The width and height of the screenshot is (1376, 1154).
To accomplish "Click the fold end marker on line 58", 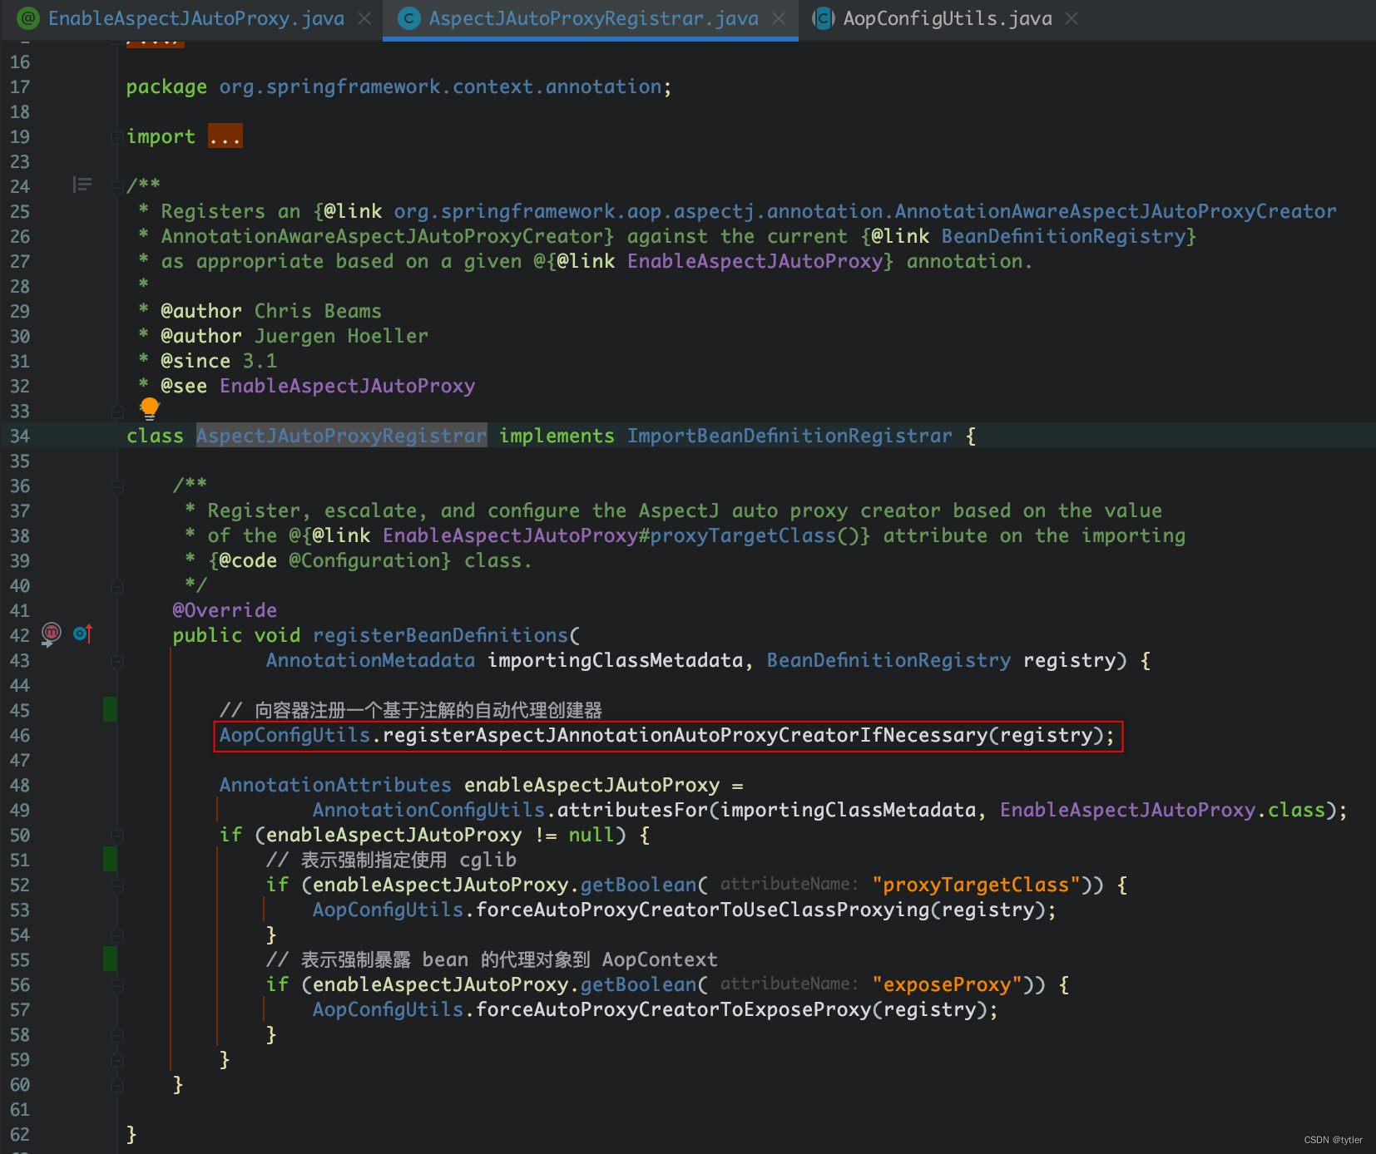I will pos(117,1035).
